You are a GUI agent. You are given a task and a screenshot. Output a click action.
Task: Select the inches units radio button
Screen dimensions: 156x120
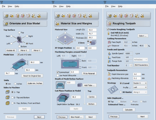15,84
